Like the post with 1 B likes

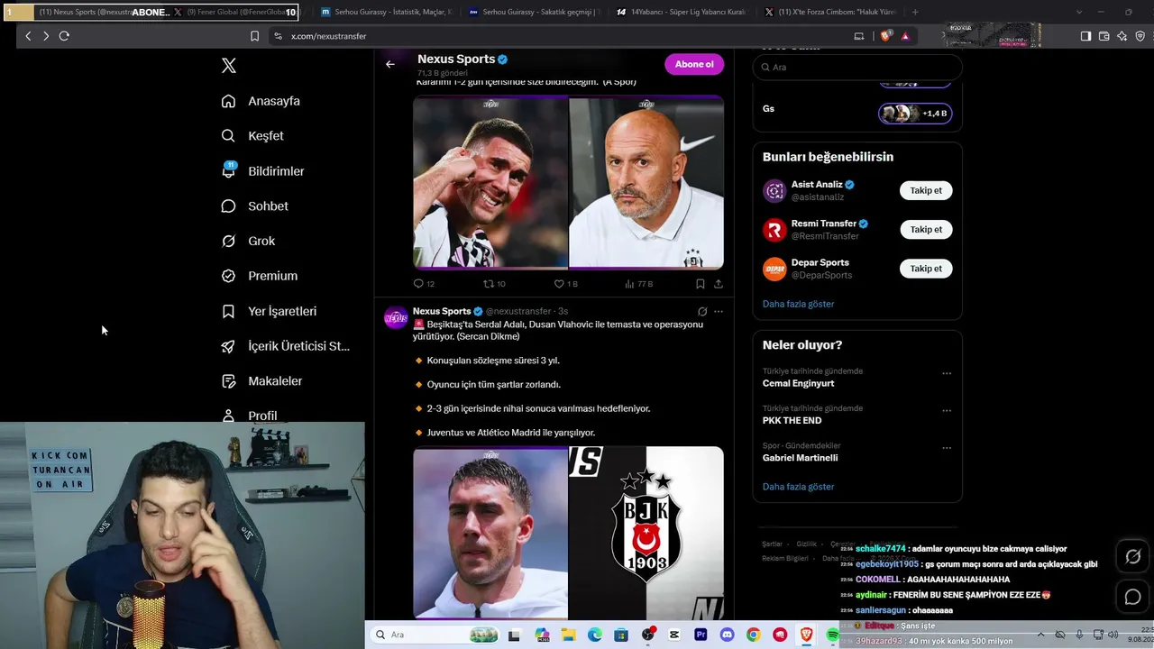pos(565,284)
